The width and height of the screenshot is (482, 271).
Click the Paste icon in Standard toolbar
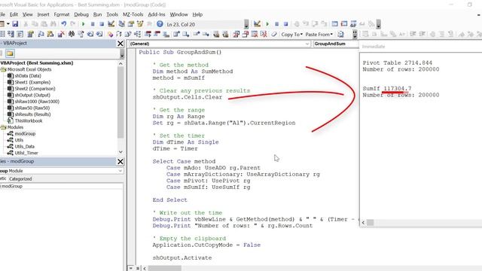44,24
